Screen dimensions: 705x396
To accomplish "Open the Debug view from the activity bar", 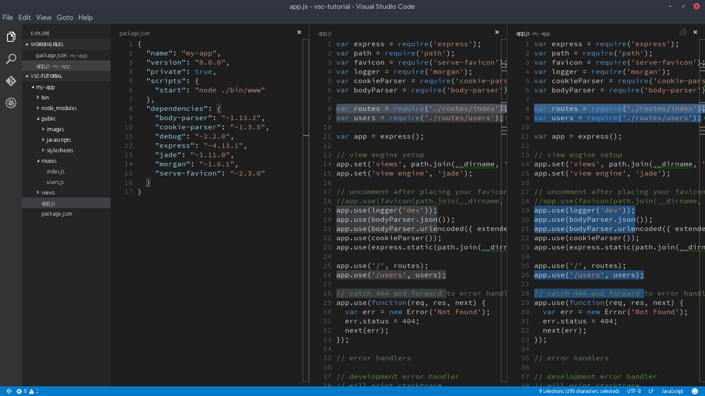I will click(x=9, y=103).
